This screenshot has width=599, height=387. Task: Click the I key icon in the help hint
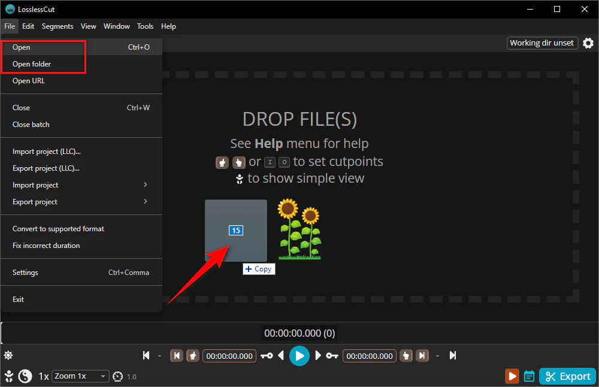coord(270,162)
